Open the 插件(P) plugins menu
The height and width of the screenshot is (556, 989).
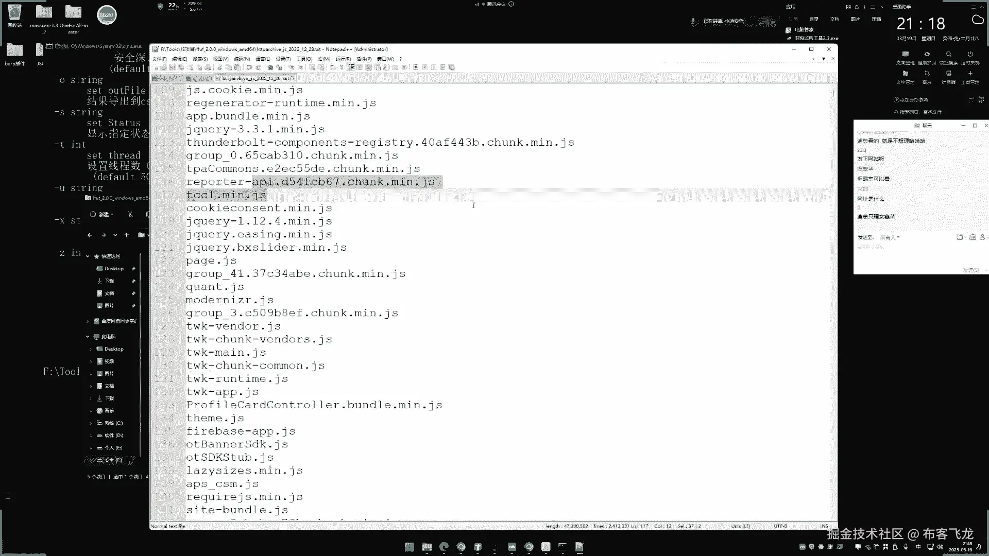click(364, 59)
